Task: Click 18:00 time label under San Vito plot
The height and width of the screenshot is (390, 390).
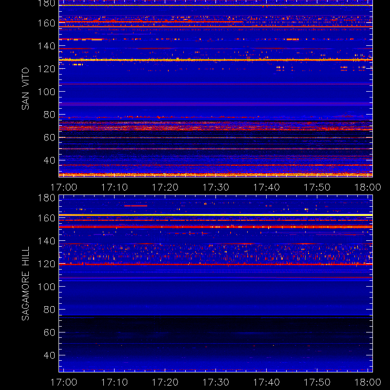Action: pyautogui.click(x=368, y=187)
